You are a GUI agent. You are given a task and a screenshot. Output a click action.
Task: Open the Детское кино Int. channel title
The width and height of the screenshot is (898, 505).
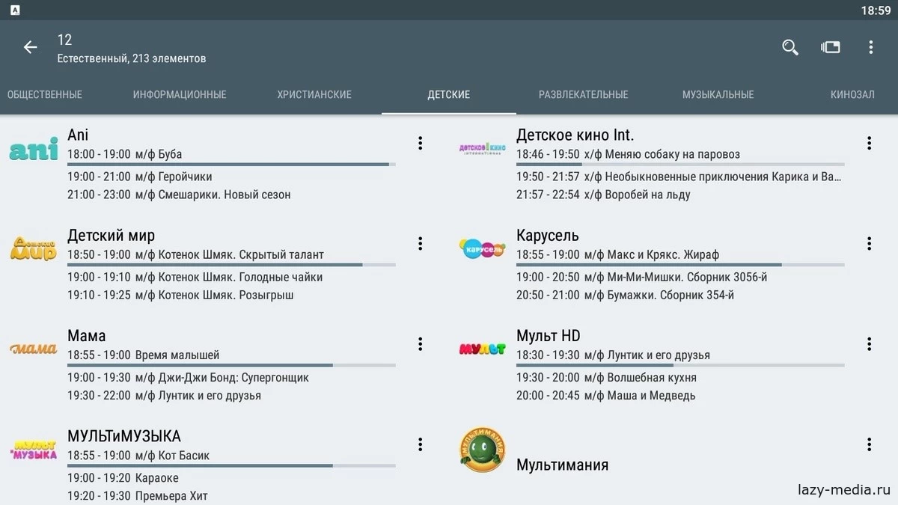[575, 135]
